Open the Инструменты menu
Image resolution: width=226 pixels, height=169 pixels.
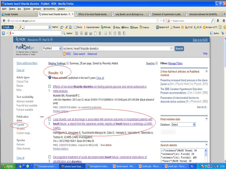(49, 9)
